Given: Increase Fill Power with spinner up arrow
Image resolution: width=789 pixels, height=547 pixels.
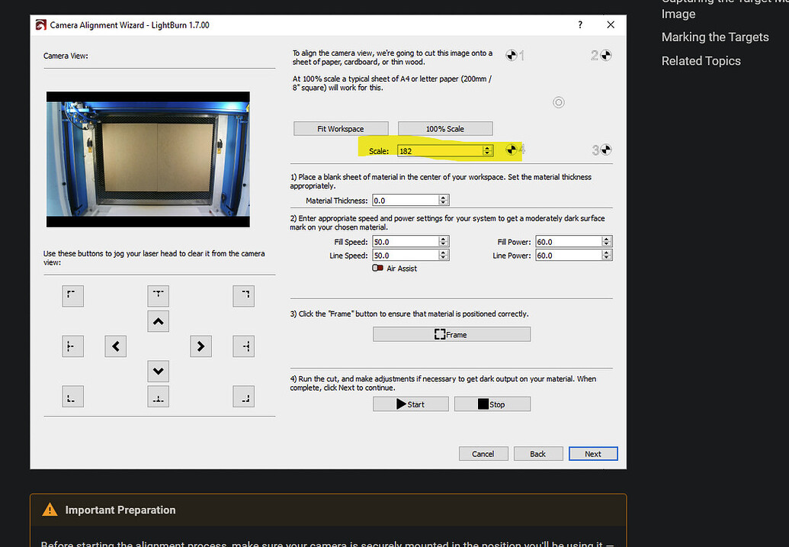Looking at the screenshot, I should pyautogui.click(x=606, y=240).
